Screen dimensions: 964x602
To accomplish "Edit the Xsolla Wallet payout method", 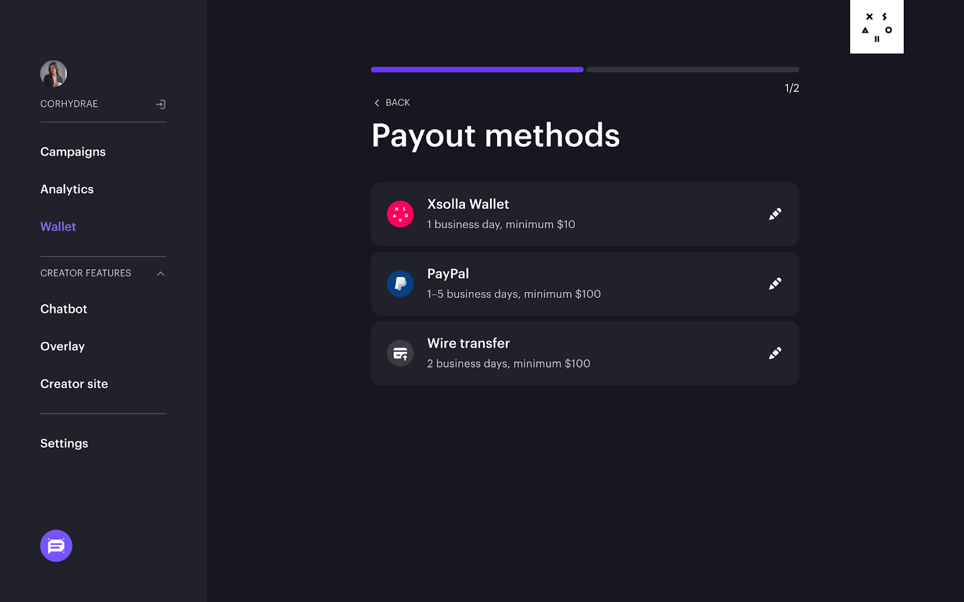I will pos(775,214).
